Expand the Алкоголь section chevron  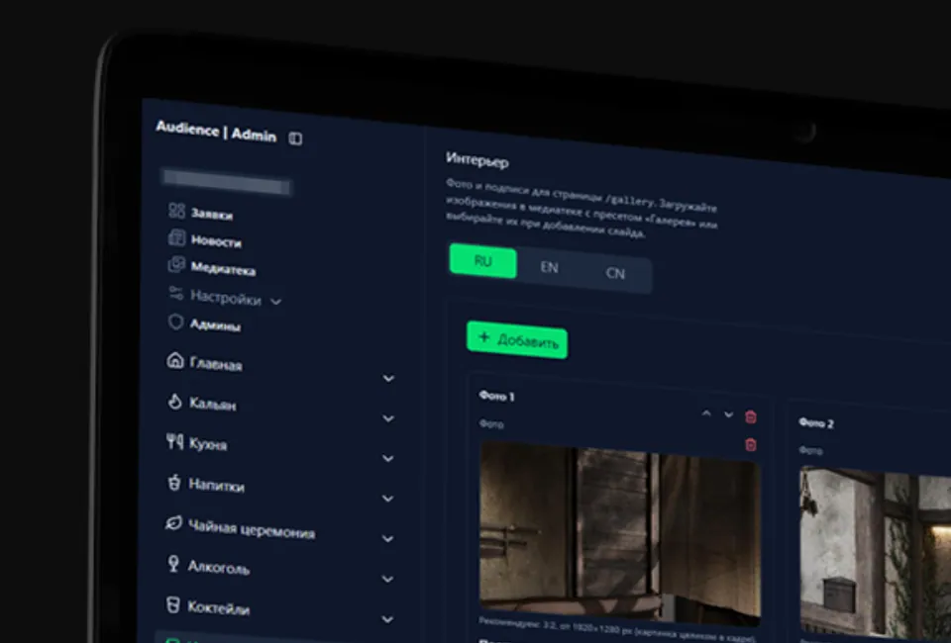click(388, 579)
